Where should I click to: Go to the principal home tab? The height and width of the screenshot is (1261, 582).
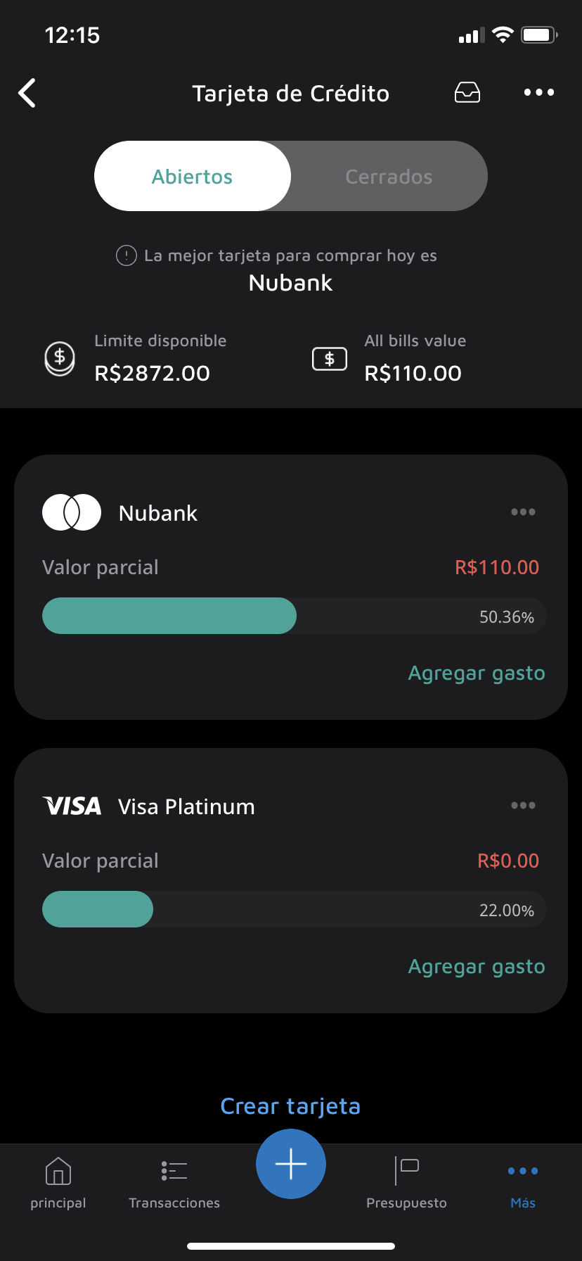[58, 1183]
